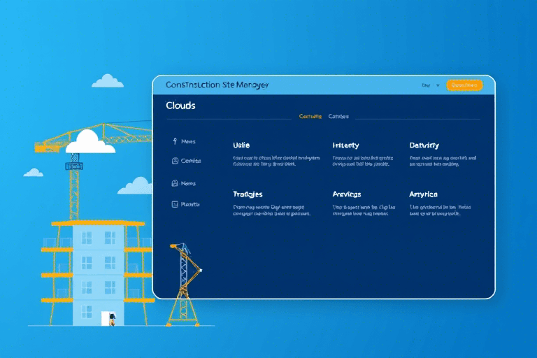
Task: Switch to the white tab beside the orange tab
Action: pos(338,117)
